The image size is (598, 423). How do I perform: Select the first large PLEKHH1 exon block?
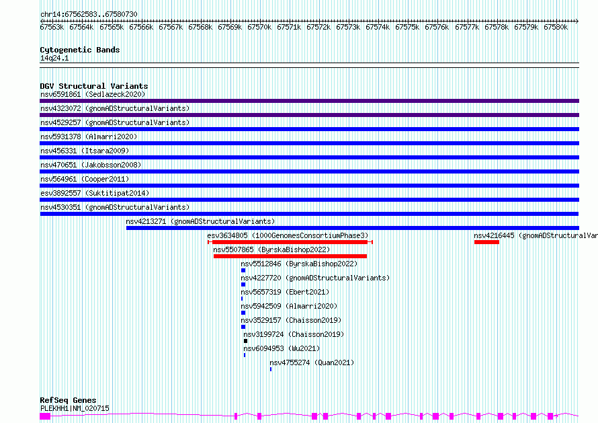(45, 416)
